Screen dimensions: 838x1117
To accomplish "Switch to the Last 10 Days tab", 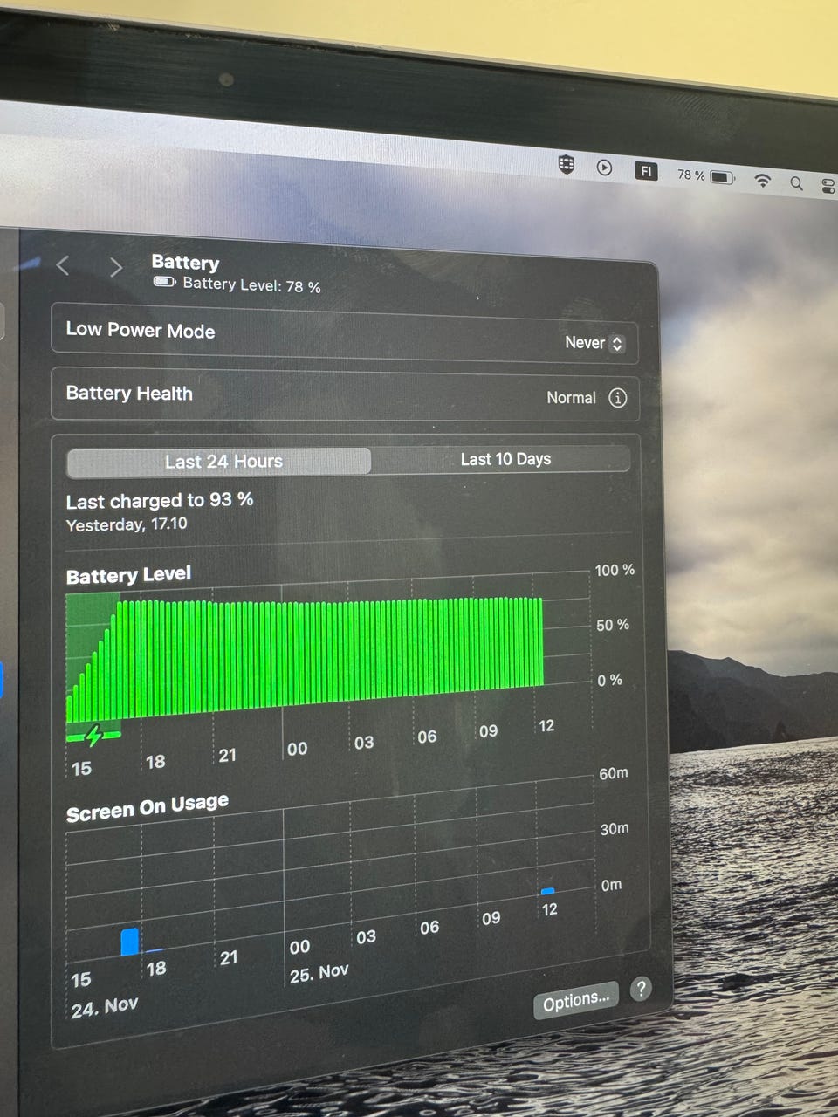I will coord(505,459).
